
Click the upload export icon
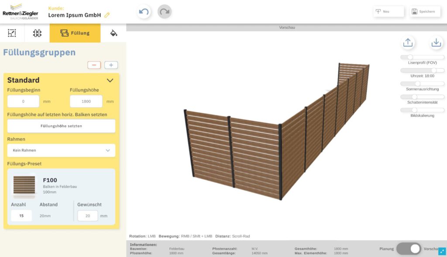point(408,42)
